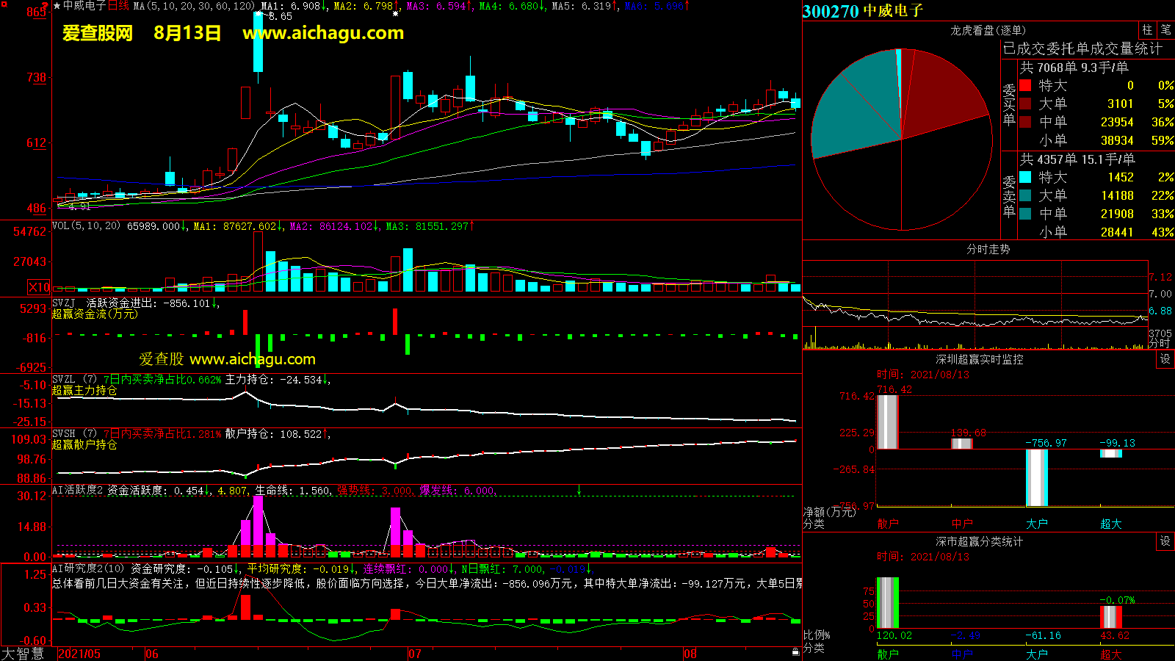Click the lock icon at timeline end

tap(795, 652)
